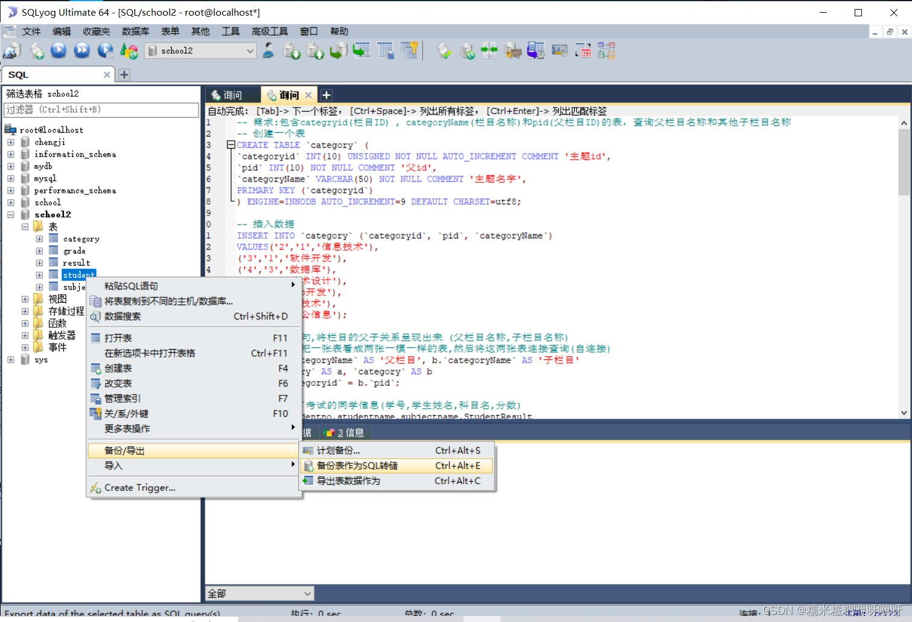Screen dimensions: 912x622
Task: Click the database icon with green down arrow
Action: [292, 51]
